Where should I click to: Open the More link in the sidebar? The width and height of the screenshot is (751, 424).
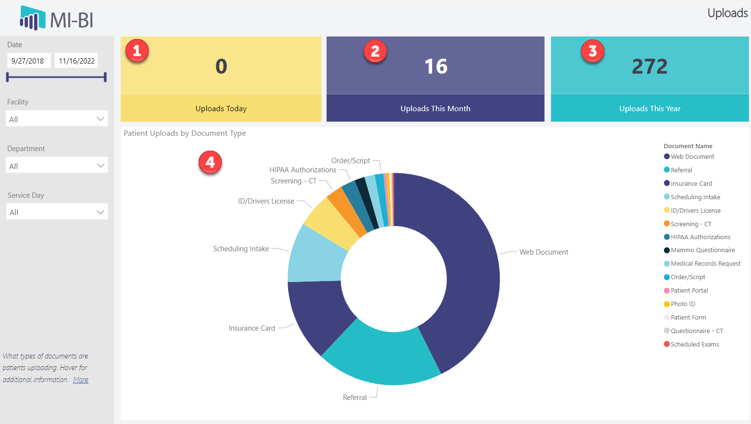click(80, 380)
